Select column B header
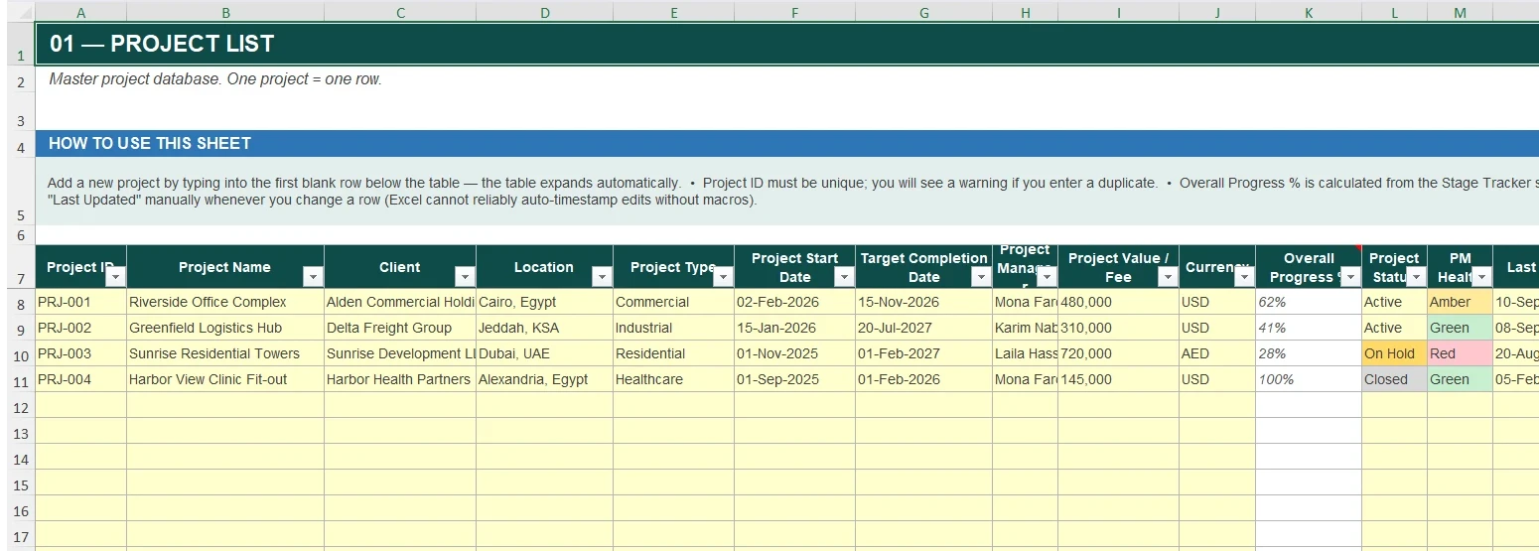 [x=225, y=12]
